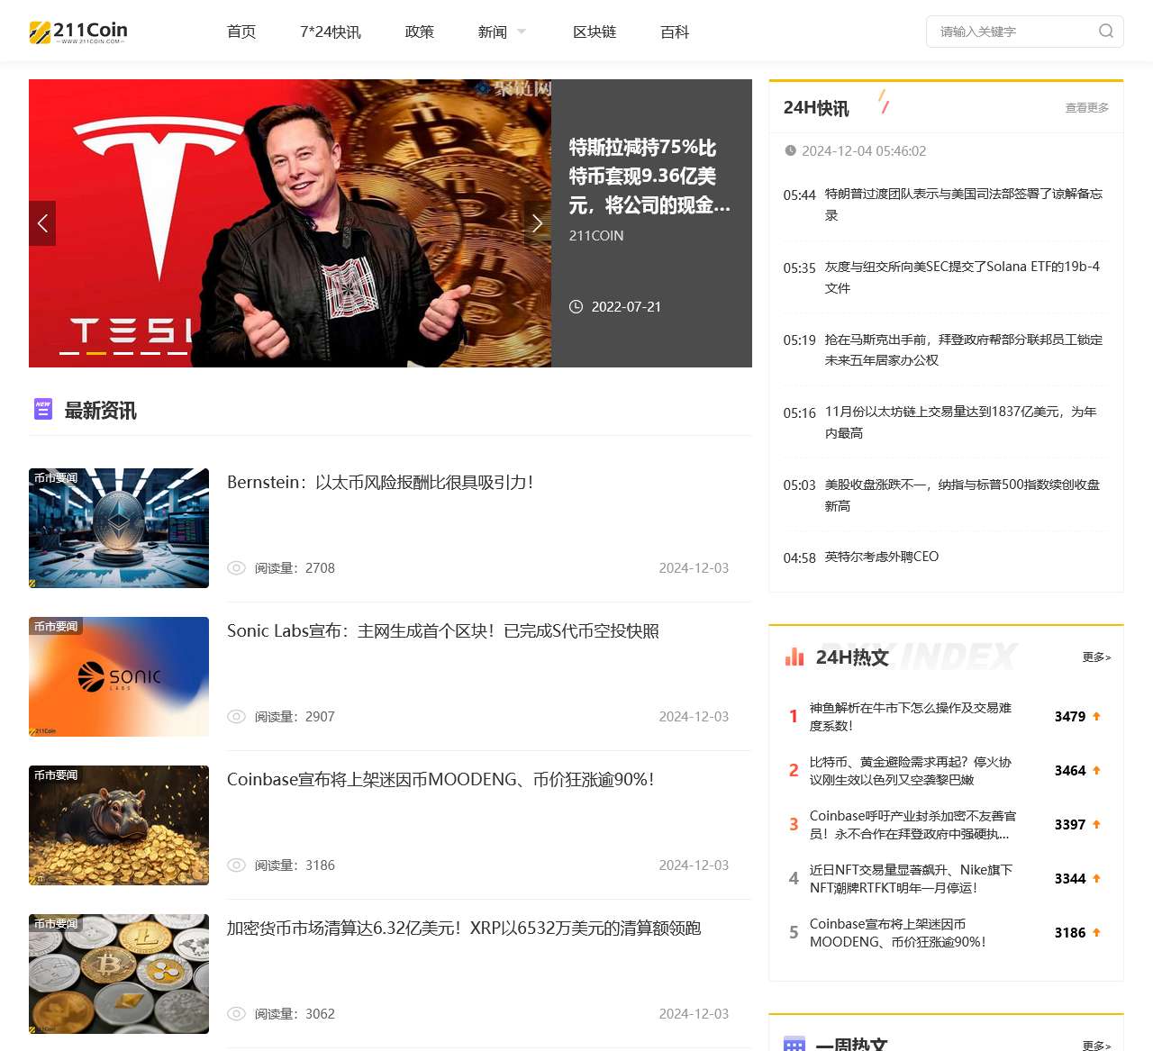Viewport: 1153px width, 1051px height.
Task: Click the carousel next arrow
Action: 538,222
